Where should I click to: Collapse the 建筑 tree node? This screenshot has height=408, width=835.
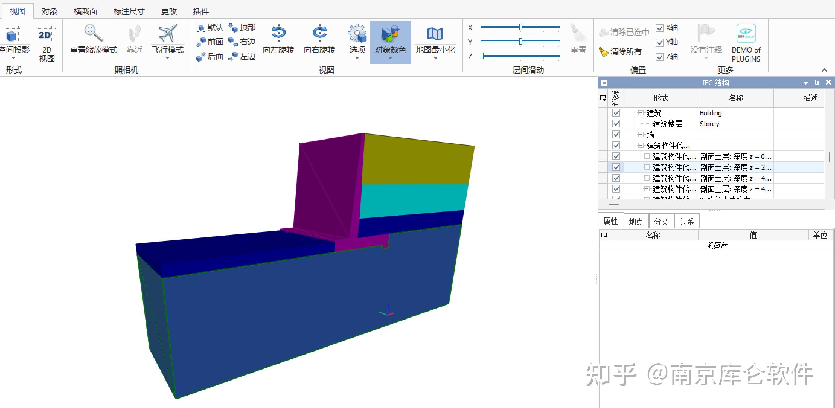pyautogui.click(x=641, y=113)
